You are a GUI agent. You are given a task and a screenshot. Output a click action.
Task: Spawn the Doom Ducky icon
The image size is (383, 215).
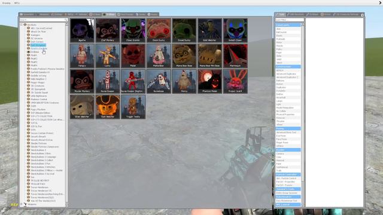159,30
